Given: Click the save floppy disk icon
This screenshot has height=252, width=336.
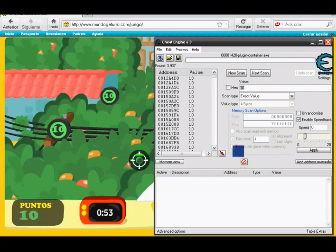Looking at the screenshot, I should tap(178, 58).
